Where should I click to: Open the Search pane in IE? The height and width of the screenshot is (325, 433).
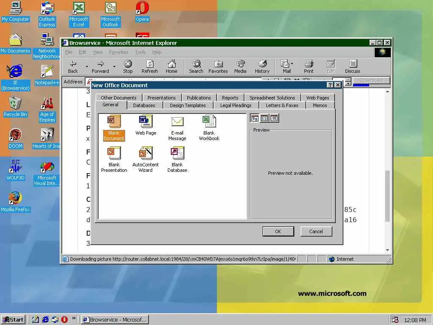[x=196, y=67]
